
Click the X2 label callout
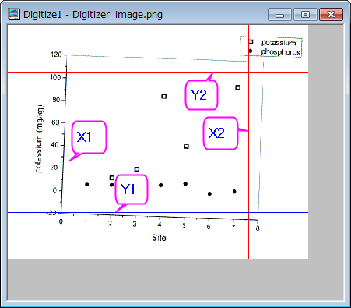point(220,133)
